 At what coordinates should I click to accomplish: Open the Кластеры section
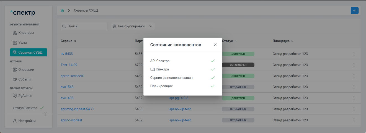pos(26,33)
